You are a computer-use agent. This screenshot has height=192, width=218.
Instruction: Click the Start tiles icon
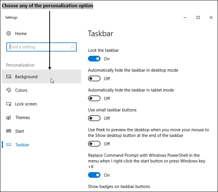(x=9, y=131)
